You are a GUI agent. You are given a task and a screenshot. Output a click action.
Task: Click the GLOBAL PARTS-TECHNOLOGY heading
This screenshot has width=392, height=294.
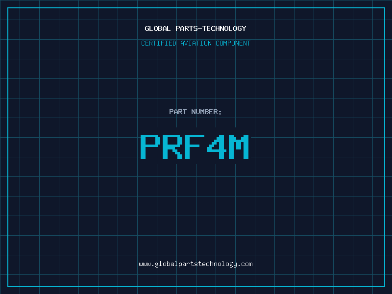coord(196,28)
